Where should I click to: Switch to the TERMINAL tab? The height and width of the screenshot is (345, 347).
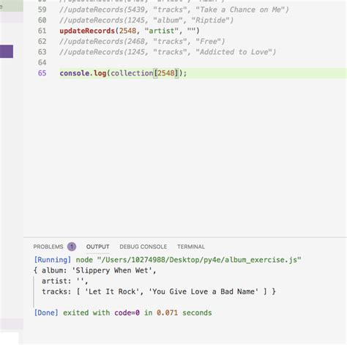pyautogui.click(x=191, y=247)
